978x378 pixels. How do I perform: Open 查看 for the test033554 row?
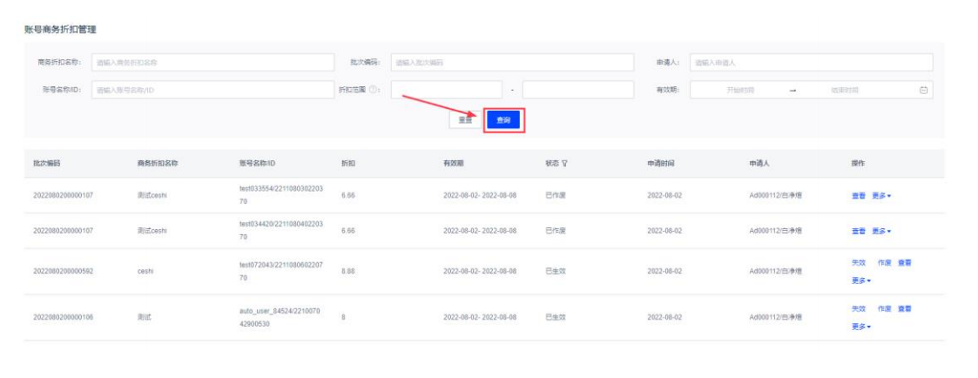859,196
